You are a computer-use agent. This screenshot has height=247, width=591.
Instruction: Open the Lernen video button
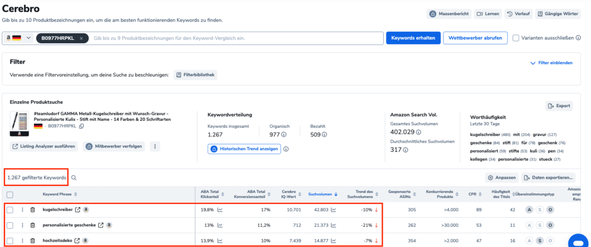(x=488, y=14)
